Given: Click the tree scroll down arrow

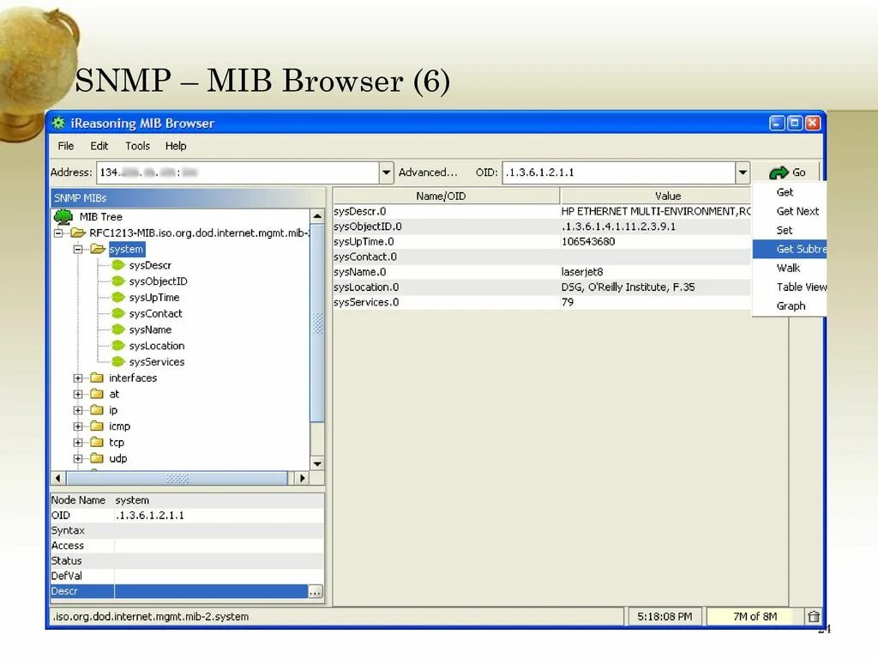Looking at the screenshot, I should (x=317, y=463).
